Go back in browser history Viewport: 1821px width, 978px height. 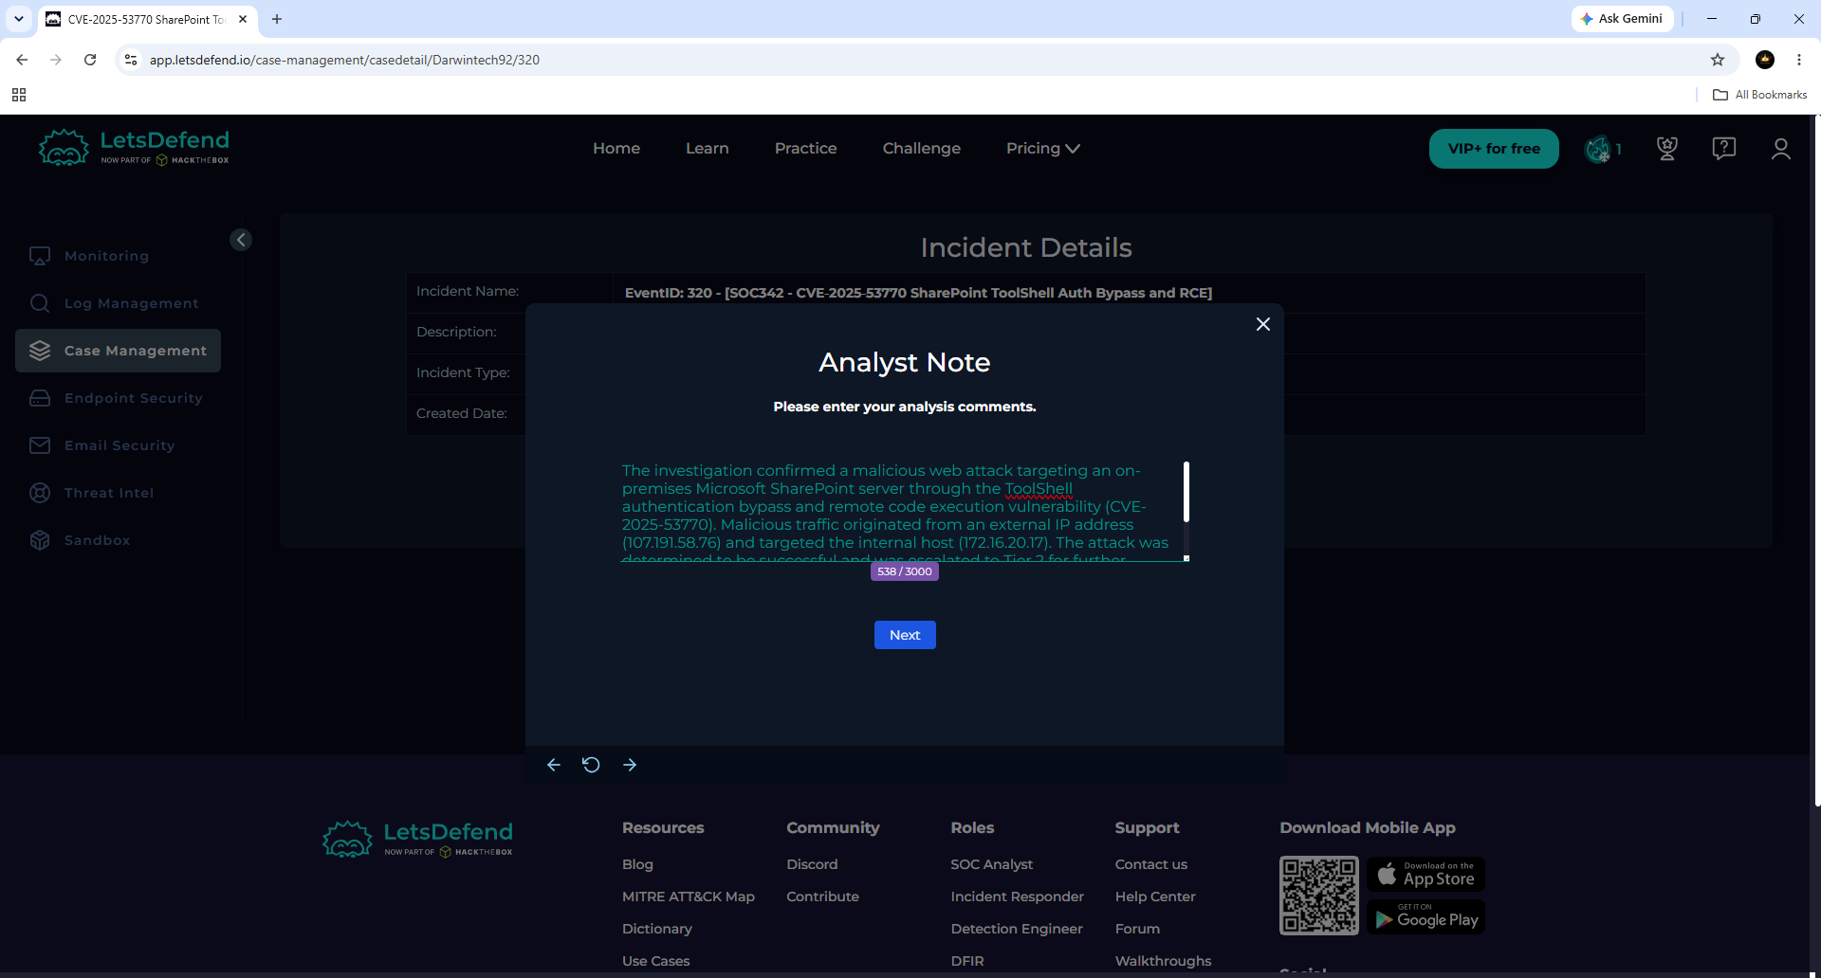22,60
